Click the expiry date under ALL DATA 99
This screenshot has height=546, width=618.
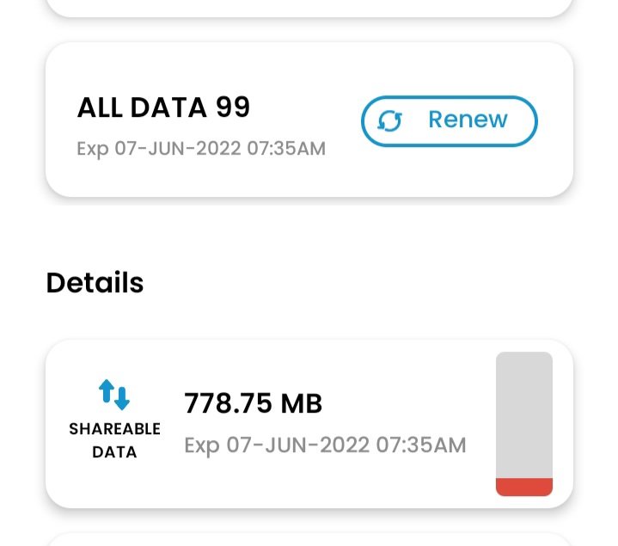(201, 149)
